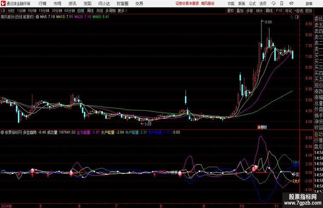
Task: Click the 涨停 marker icon on chart
Action: 262,127
